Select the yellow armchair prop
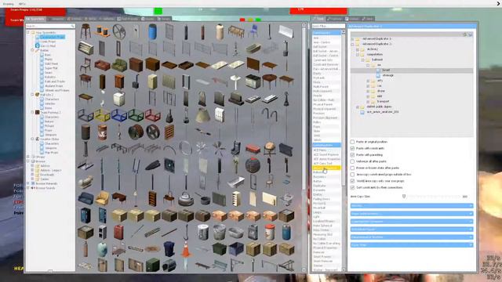 [x=103, y=198]
